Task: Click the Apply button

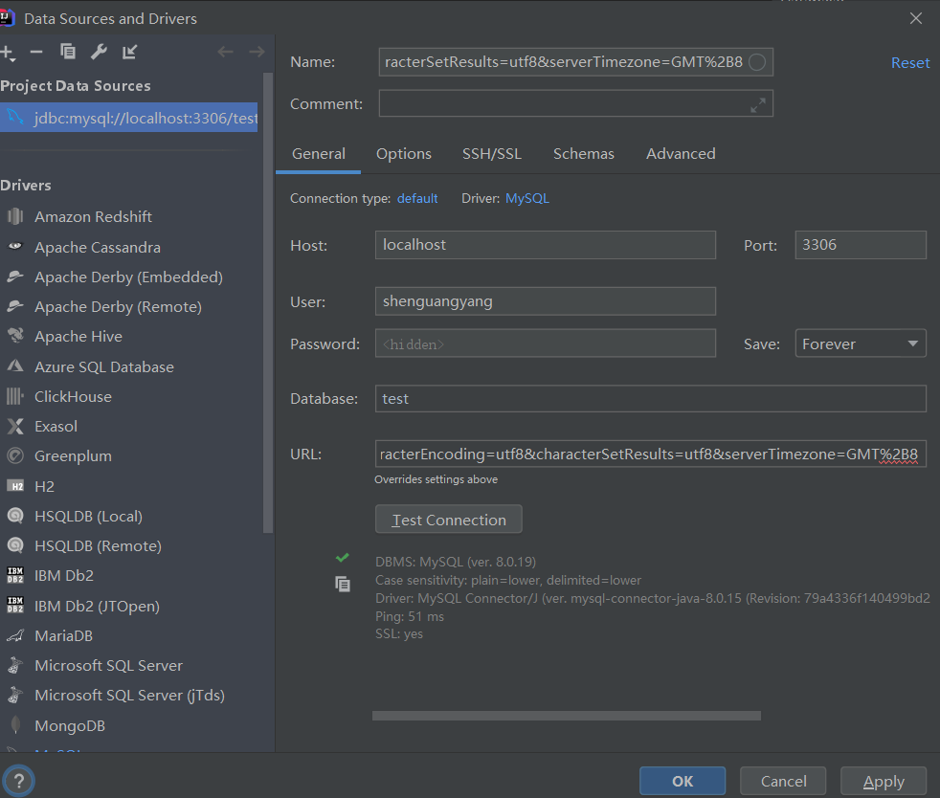Action: [884, 781]
